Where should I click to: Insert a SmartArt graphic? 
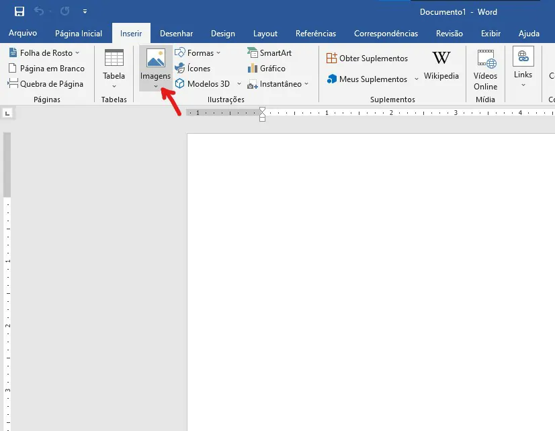click(269, 52)
